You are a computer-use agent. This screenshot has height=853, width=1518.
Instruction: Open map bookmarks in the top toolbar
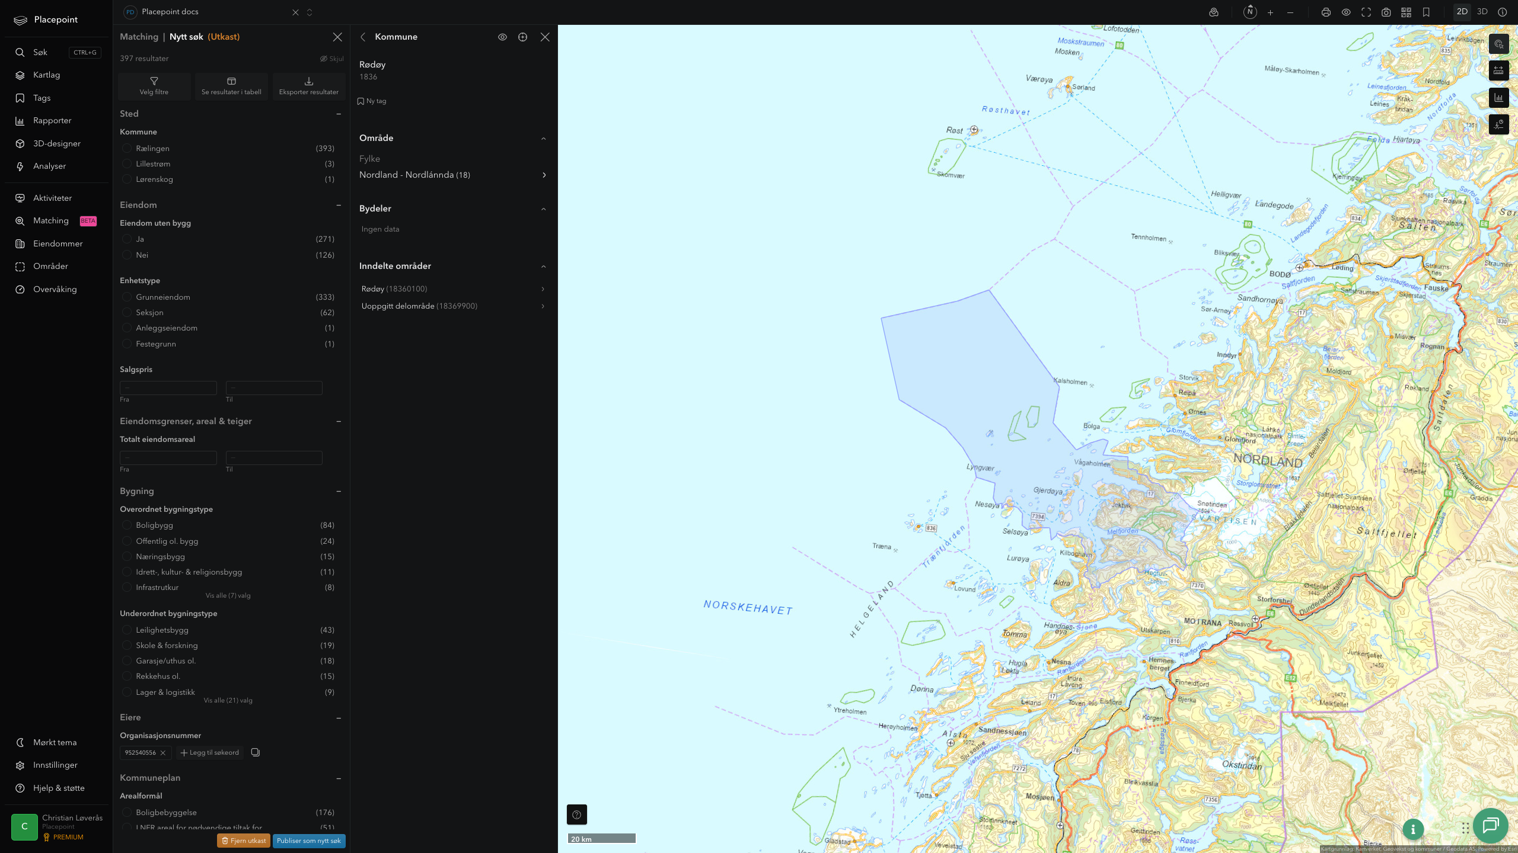click(x=1426, y=12)
